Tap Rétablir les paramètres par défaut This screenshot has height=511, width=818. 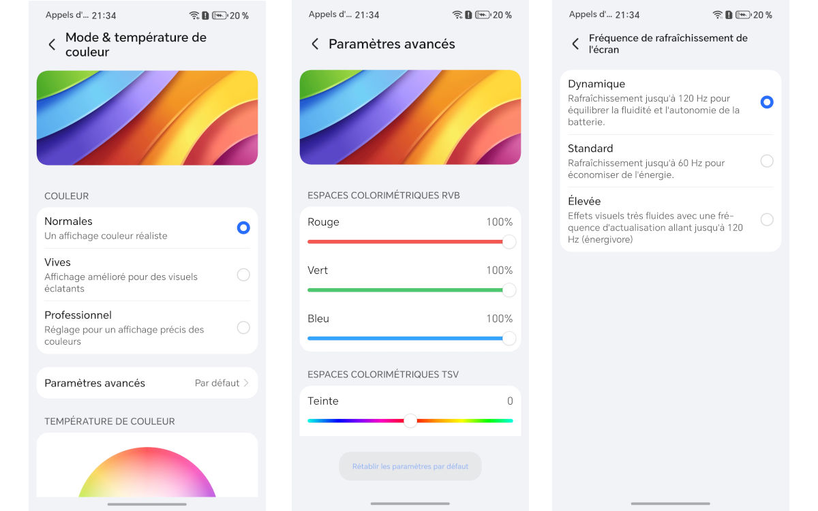[410, 467]
